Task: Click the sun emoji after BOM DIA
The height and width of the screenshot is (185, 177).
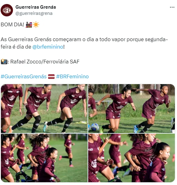Action: point(36,25)
